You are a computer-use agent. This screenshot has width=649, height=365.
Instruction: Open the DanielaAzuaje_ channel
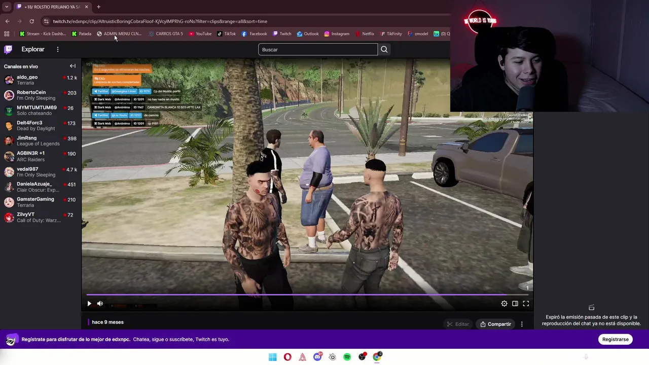pos(41,187)
